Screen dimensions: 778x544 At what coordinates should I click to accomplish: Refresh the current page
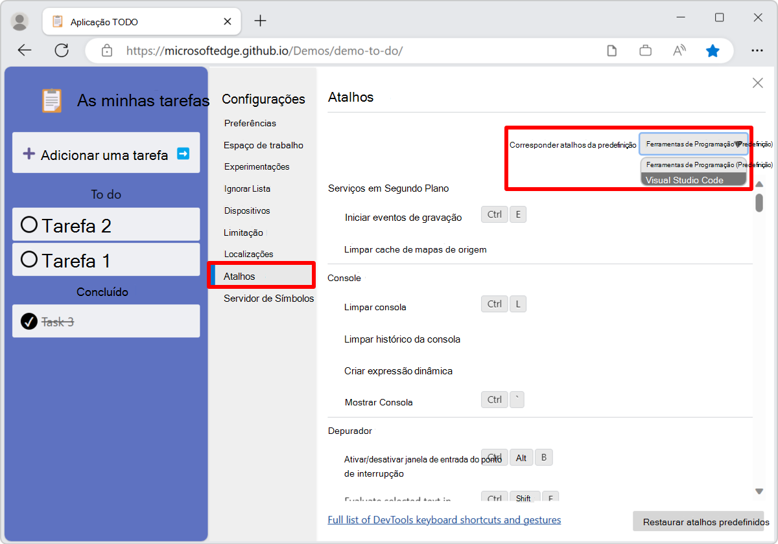tap(62, 50)
